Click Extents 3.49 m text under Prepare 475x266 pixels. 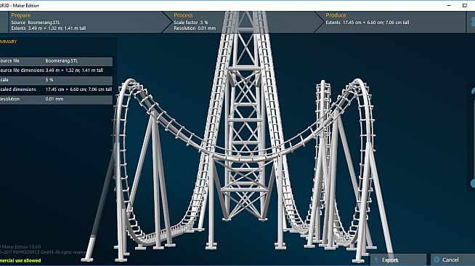tap(49, 28)
